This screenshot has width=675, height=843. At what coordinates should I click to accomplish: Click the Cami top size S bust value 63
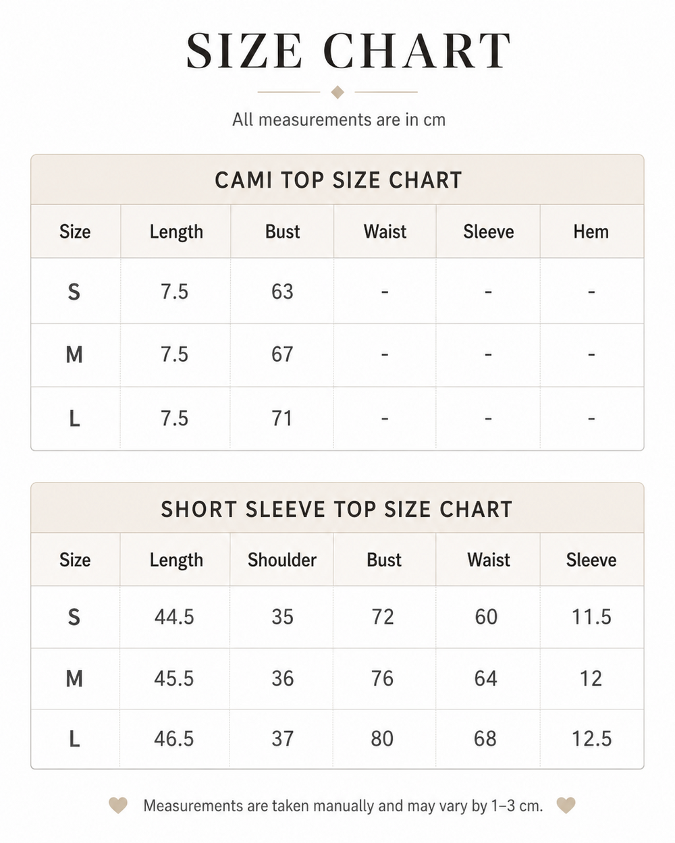[x=282, y=292]
